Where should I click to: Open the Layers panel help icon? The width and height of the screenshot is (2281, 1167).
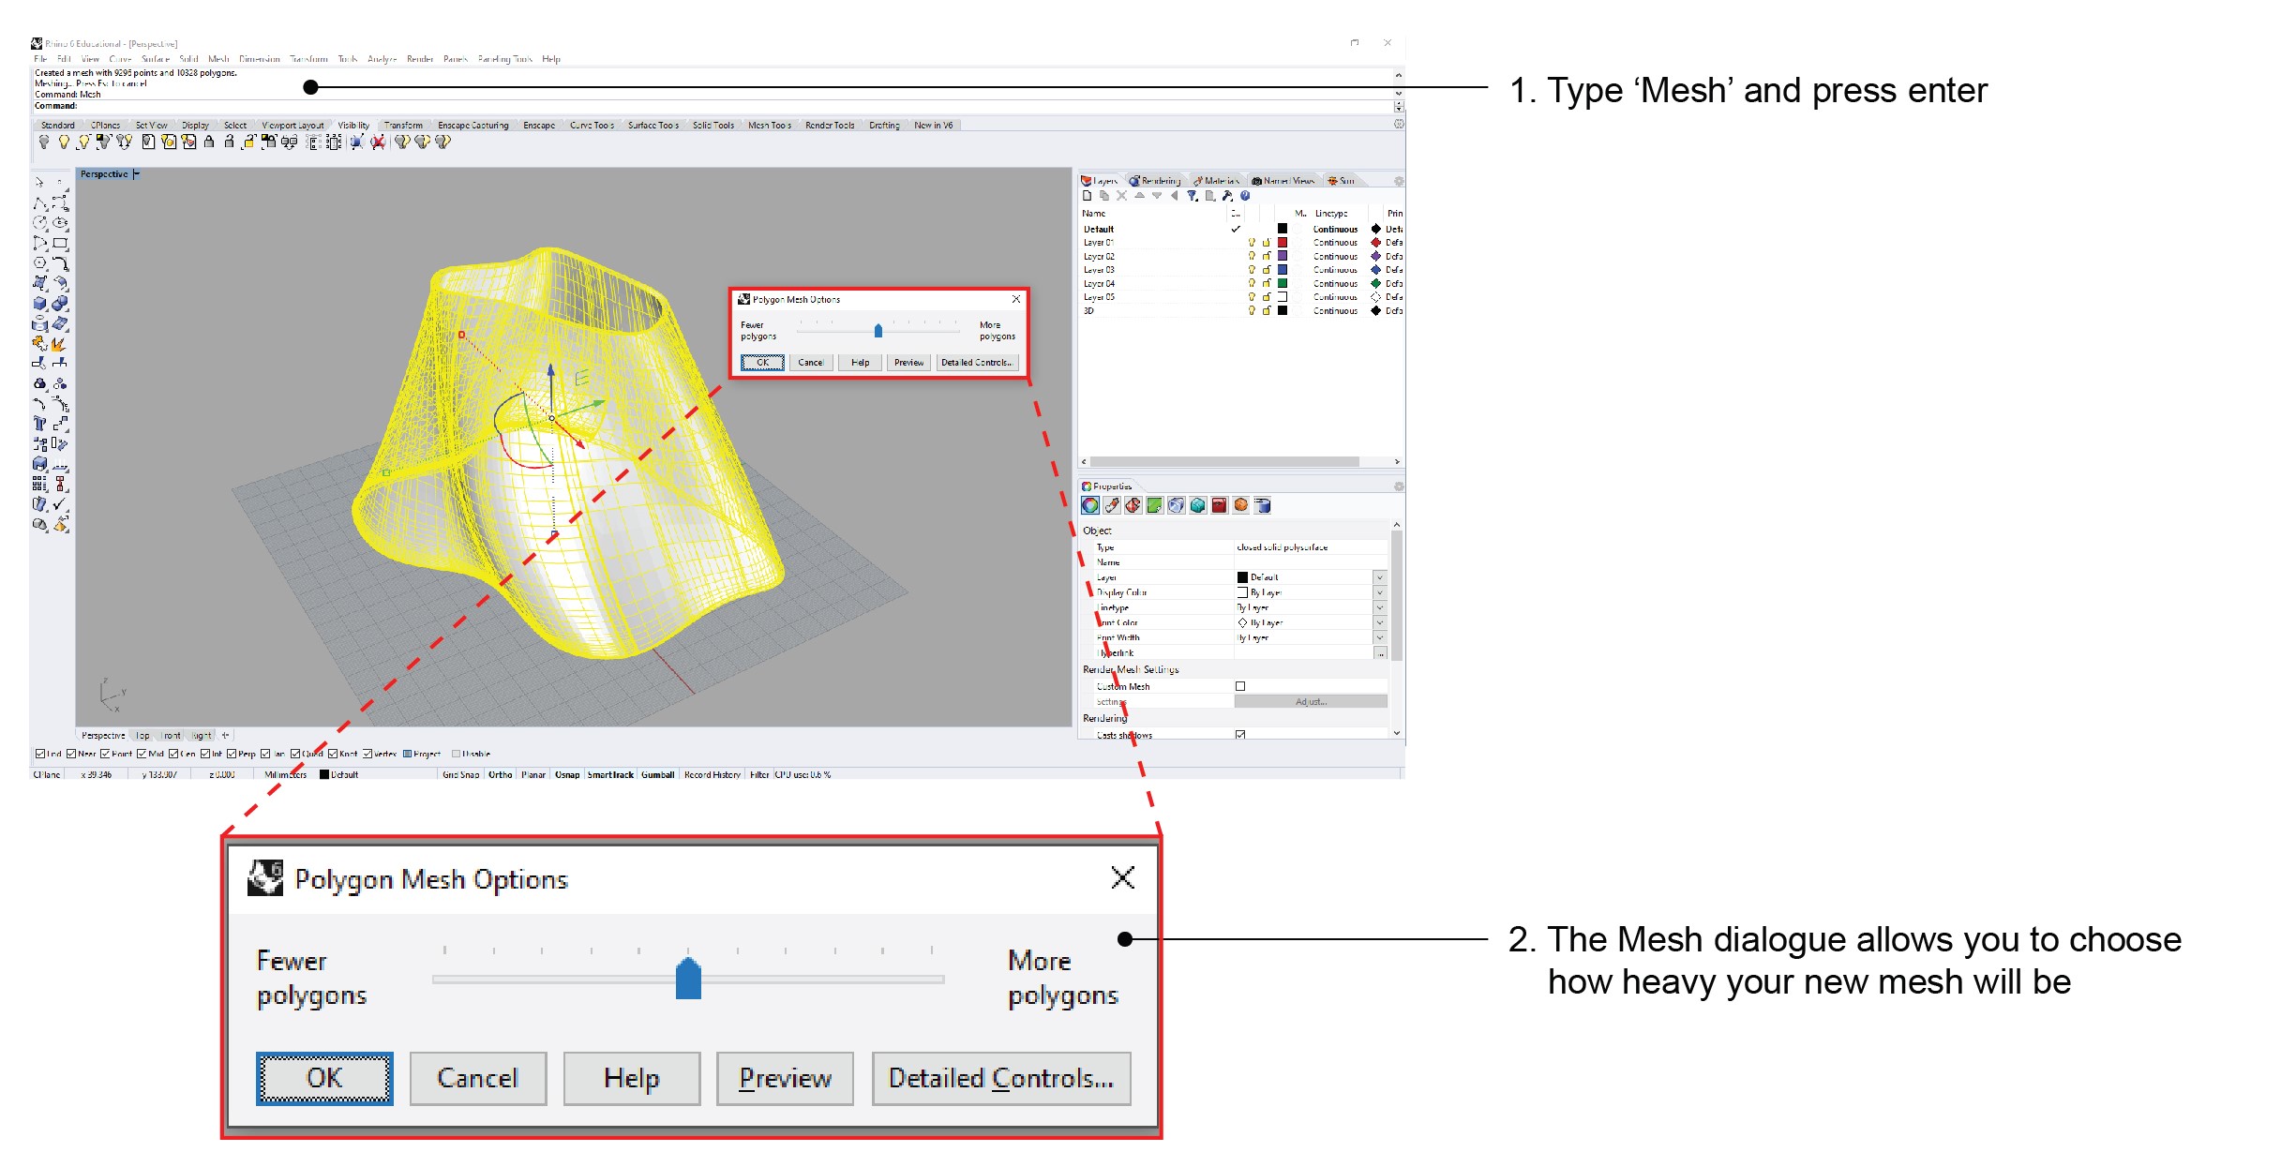1245,196
